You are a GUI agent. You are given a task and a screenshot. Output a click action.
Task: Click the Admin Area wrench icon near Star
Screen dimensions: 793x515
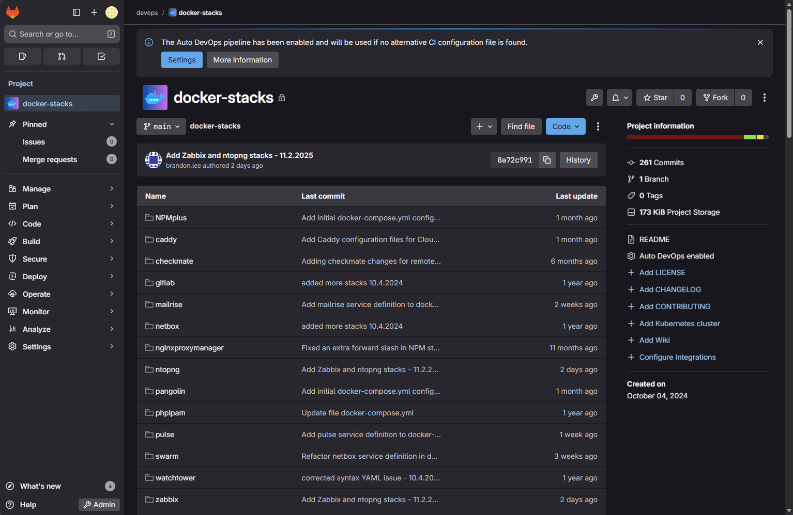594,97
